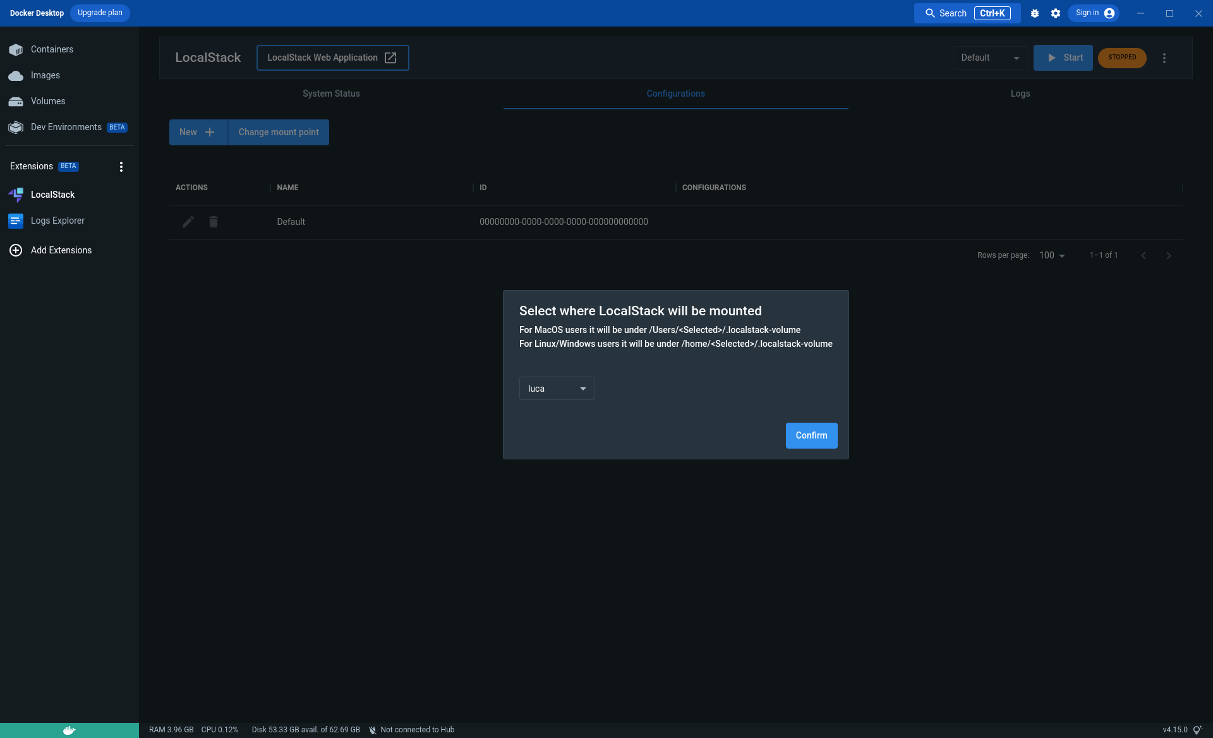Open the rows per page dropdown
Viewport: 1213px width, 738px height.
coord(1052,255)
